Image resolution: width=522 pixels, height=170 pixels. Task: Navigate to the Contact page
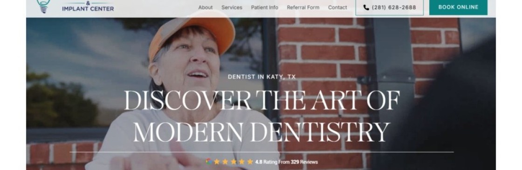(x=337, y=7)
